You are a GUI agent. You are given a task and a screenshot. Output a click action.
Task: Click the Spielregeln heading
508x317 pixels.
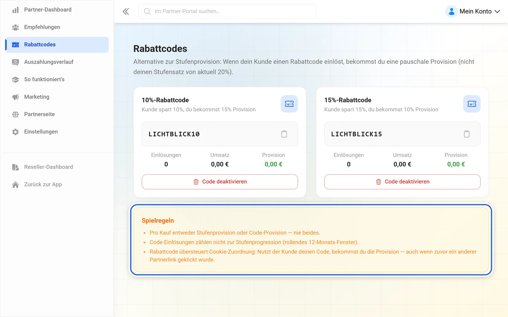coord(158,220)
